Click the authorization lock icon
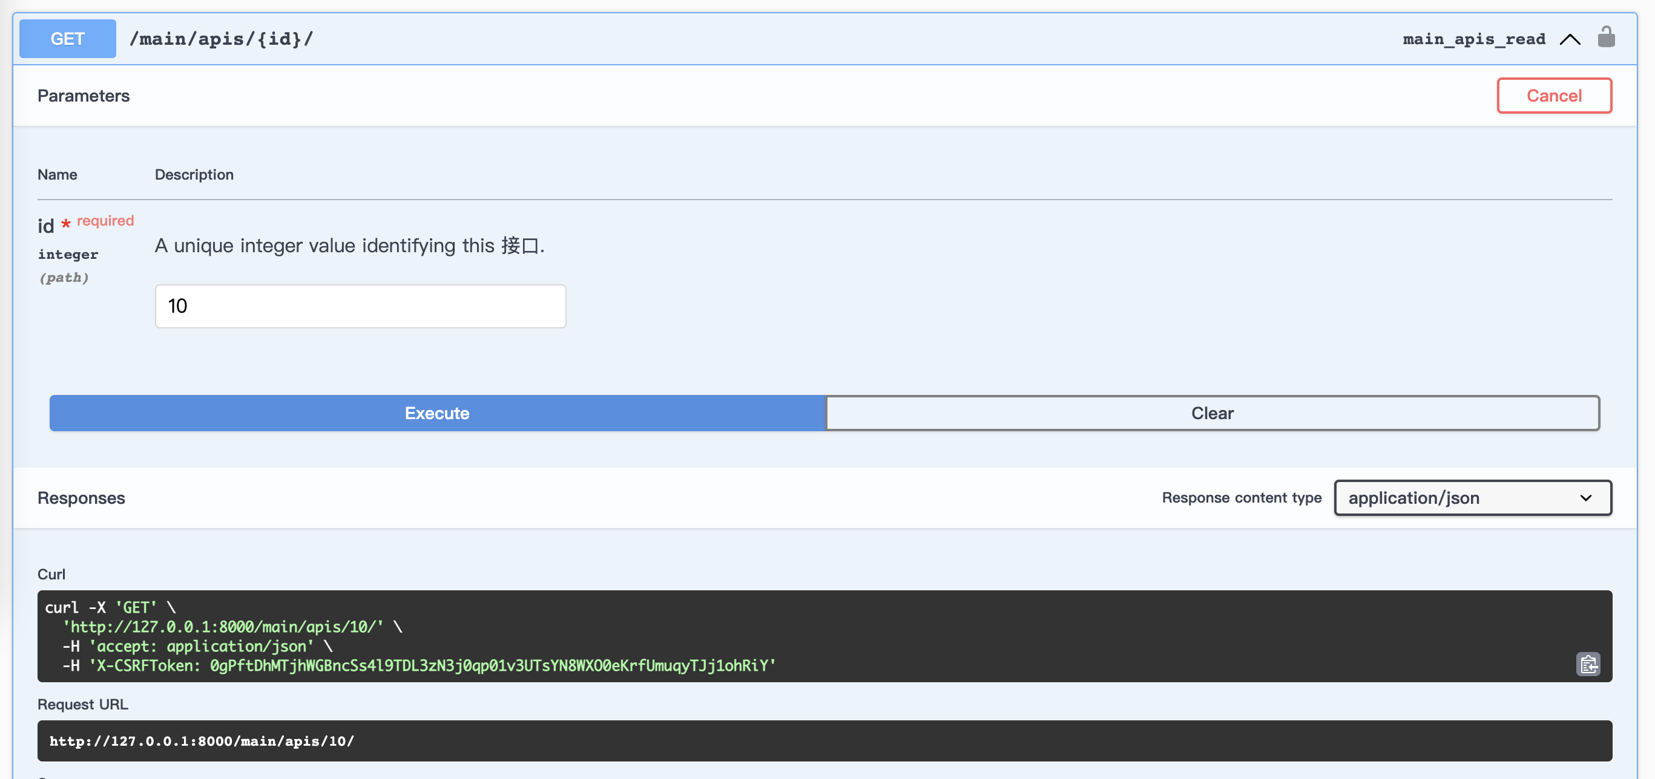The width and height of the screenshot is (1655, 779). pos(1605,38)
